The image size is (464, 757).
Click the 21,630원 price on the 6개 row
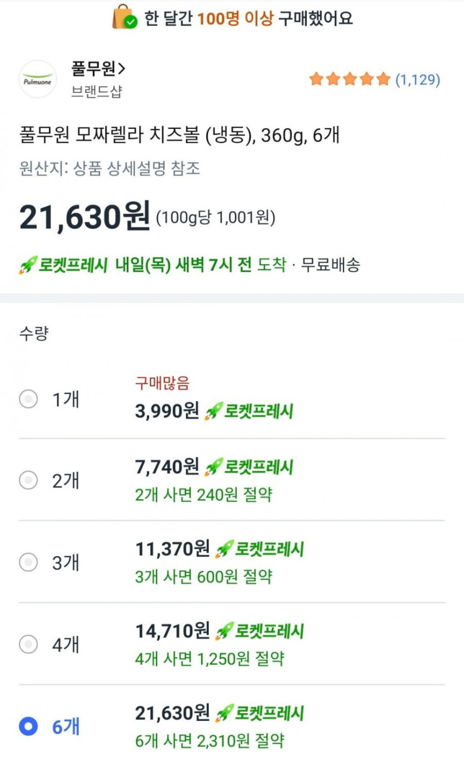click(172, 713)
